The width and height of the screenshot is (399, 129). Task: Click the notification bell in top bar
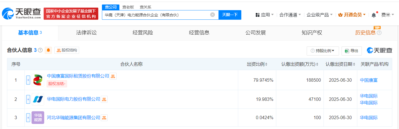pyautogui.click(x=374, y=15)
